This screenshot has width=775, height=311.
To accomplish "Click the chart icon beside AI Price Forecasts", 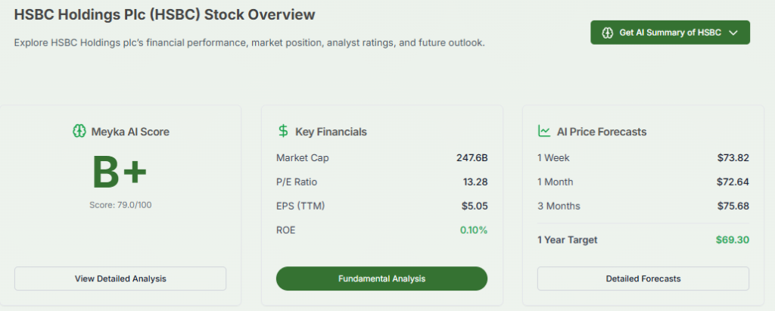I will [544, 132].
